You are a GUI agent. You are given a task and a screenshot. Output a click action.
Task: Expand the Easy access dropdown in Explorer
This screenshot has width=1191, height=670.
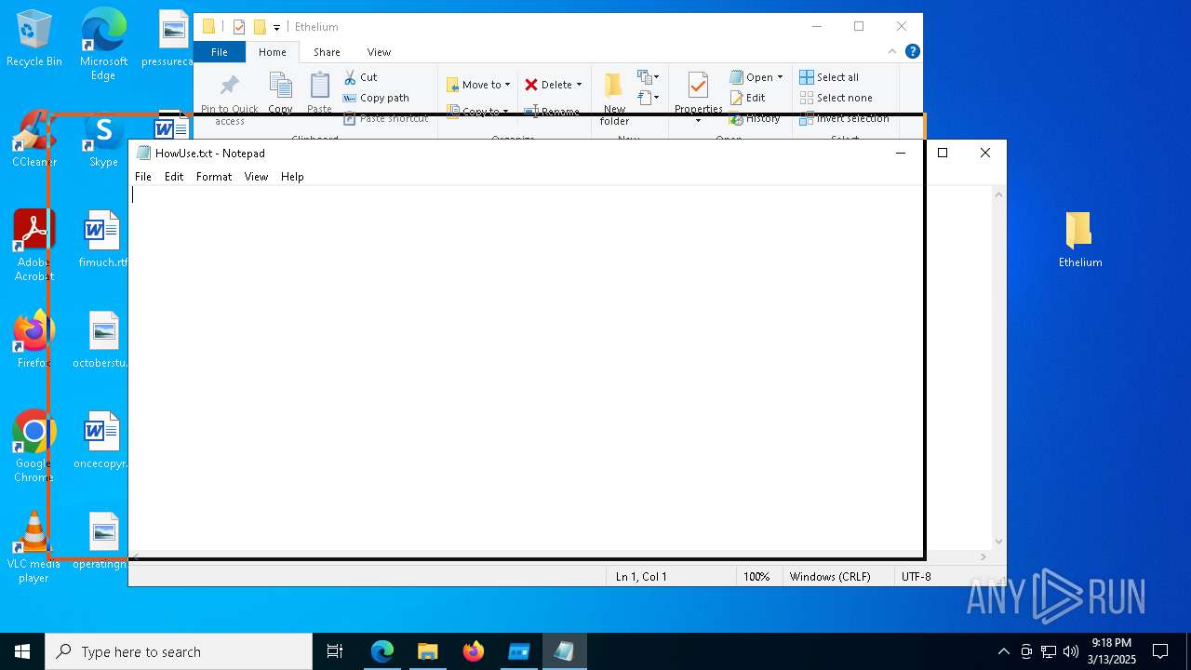[648, 97]
